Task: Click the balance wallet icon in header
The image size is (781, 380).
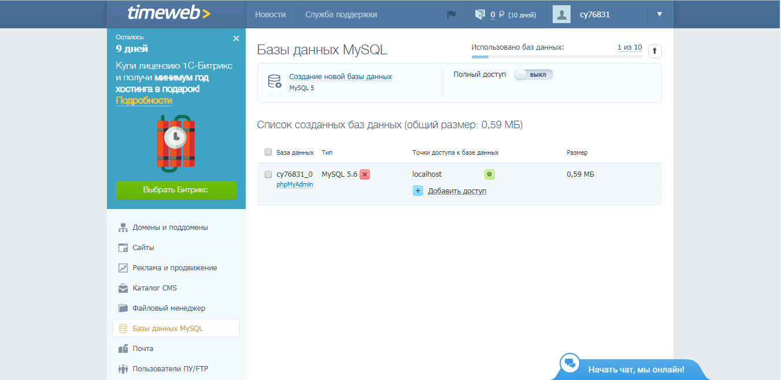Action: pos(479,14)
